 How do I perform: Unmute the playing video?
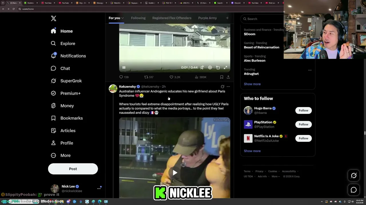[x=202, y=67]
